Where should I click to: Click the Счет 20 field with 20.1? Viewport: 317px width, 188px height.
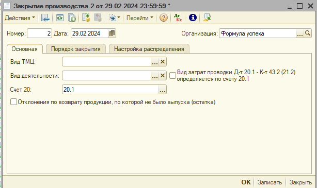[110, 89]
